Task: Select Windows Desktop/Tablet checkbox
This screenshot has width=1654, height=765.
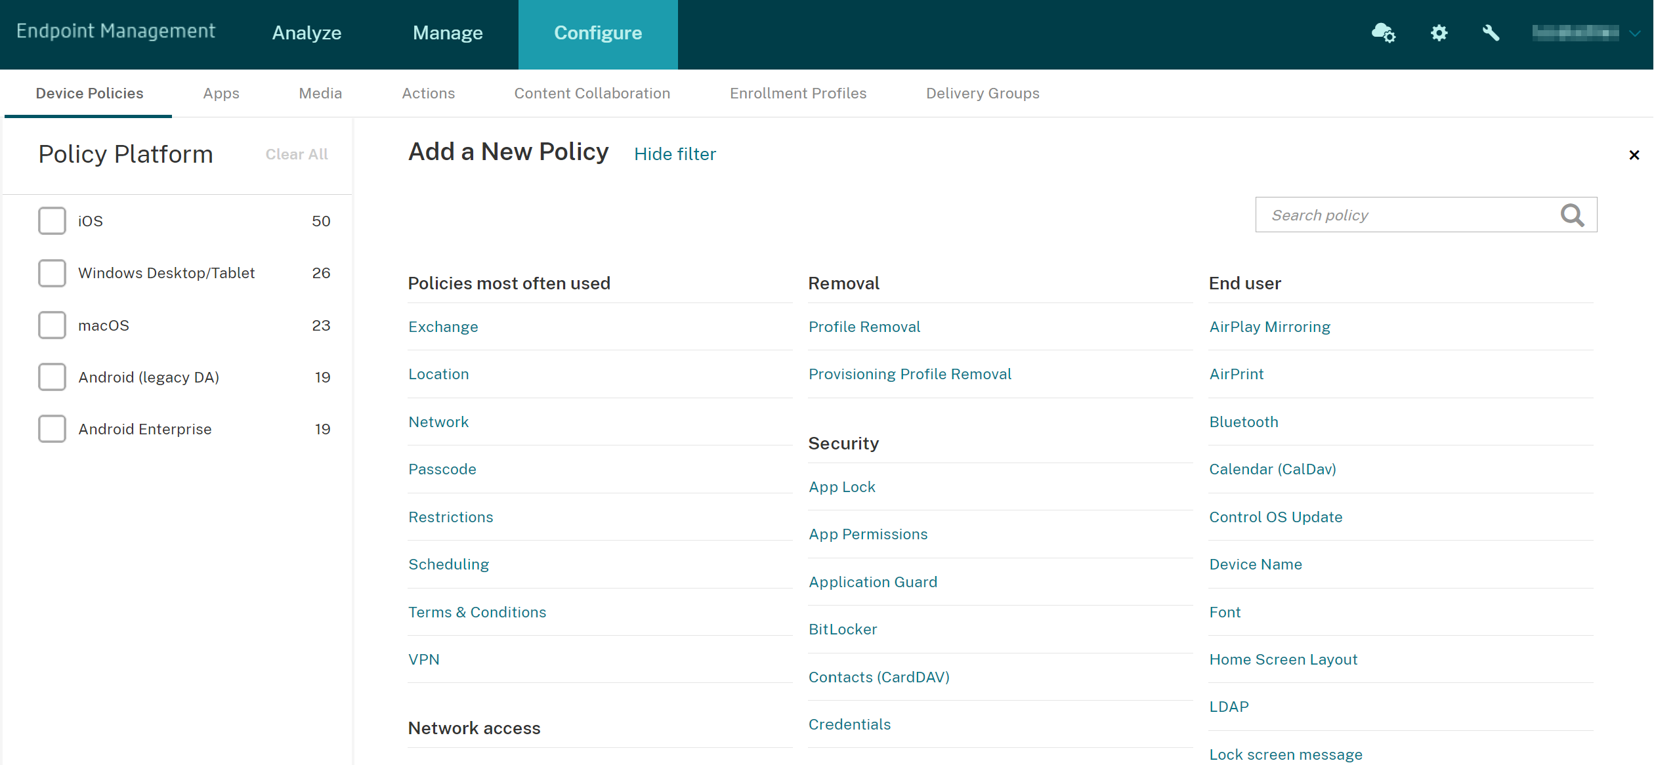Action: [52, 273]
